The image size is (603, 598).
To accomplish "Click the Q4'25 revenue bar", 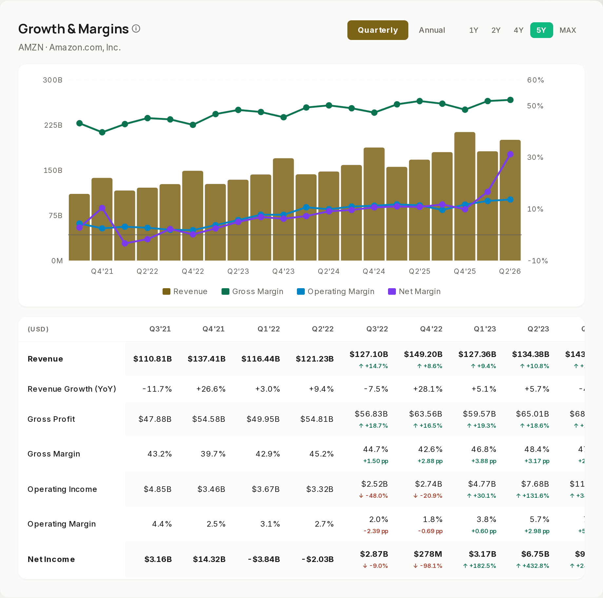I will click(x=465, y=196).
